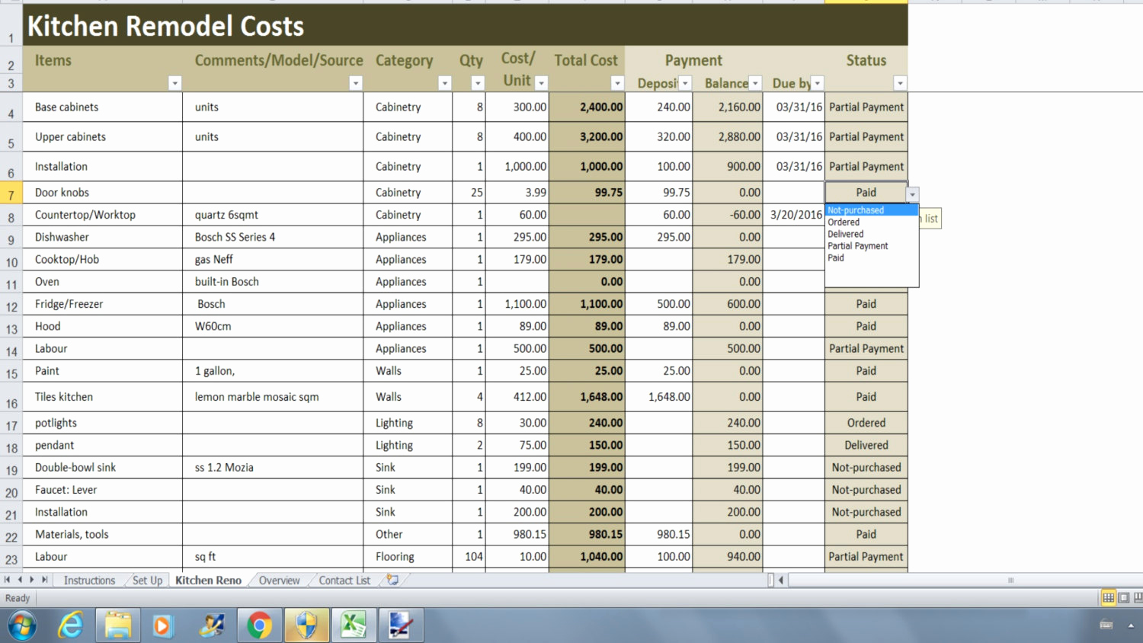The image size is (1143, 643).
Task: Select the 'potlights' item cell
Action: coord(103,423)
